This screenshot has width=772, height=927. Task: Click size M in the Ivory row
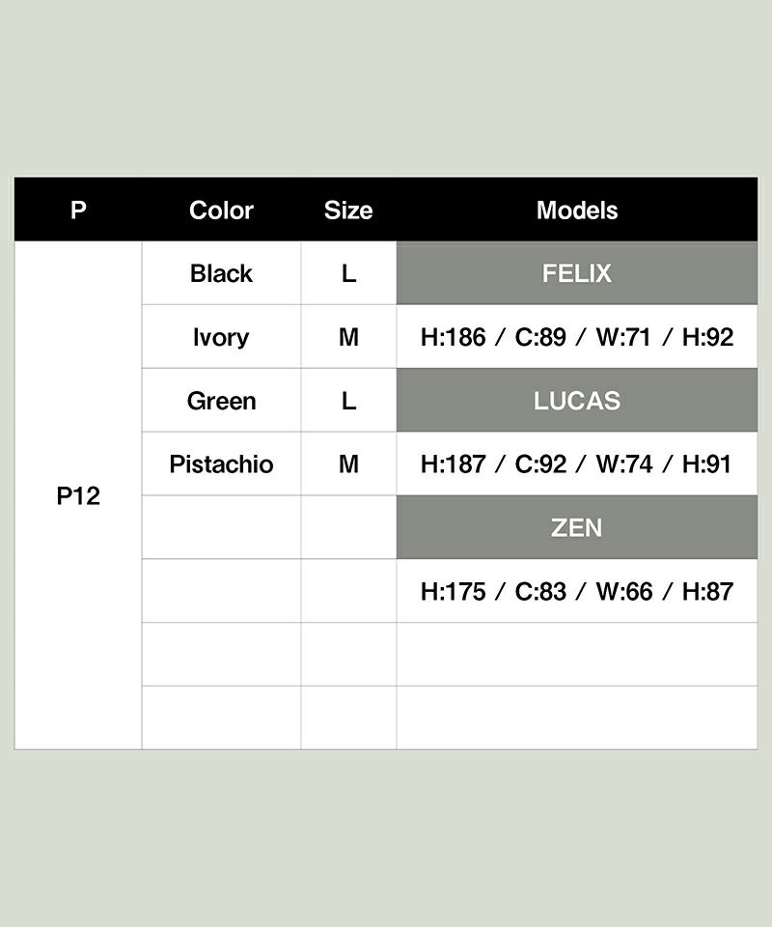tap(348, 337)
